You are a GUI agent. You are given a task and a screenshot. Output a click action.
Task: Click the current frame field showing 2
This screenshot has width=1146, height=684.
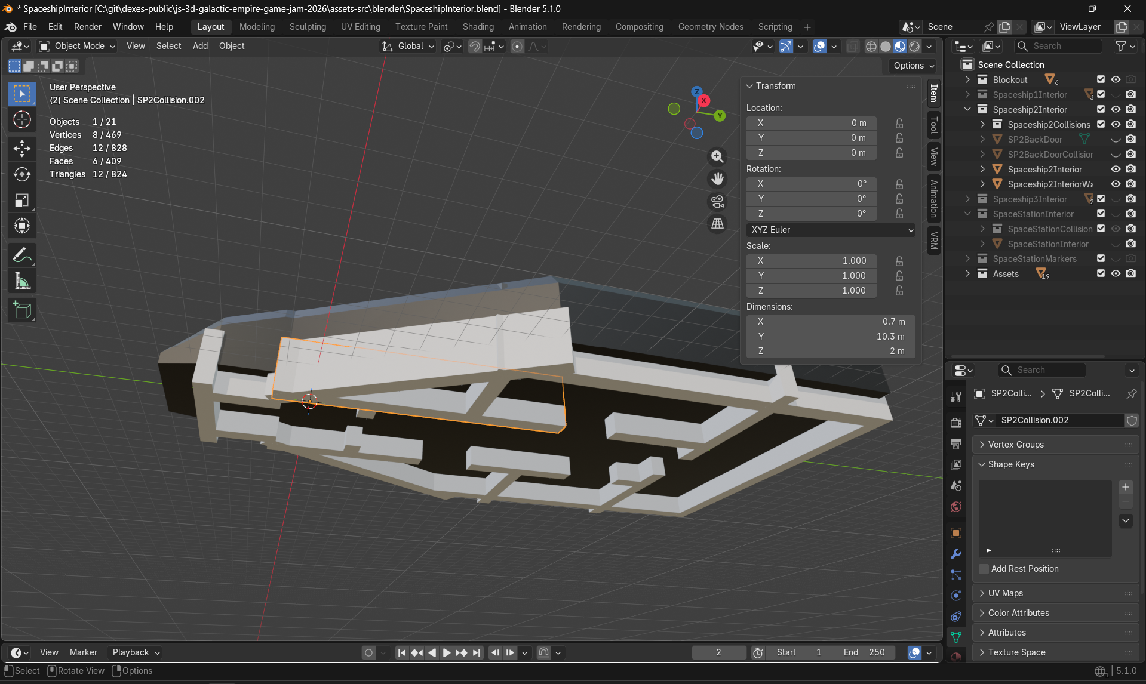tap(718, 652)
